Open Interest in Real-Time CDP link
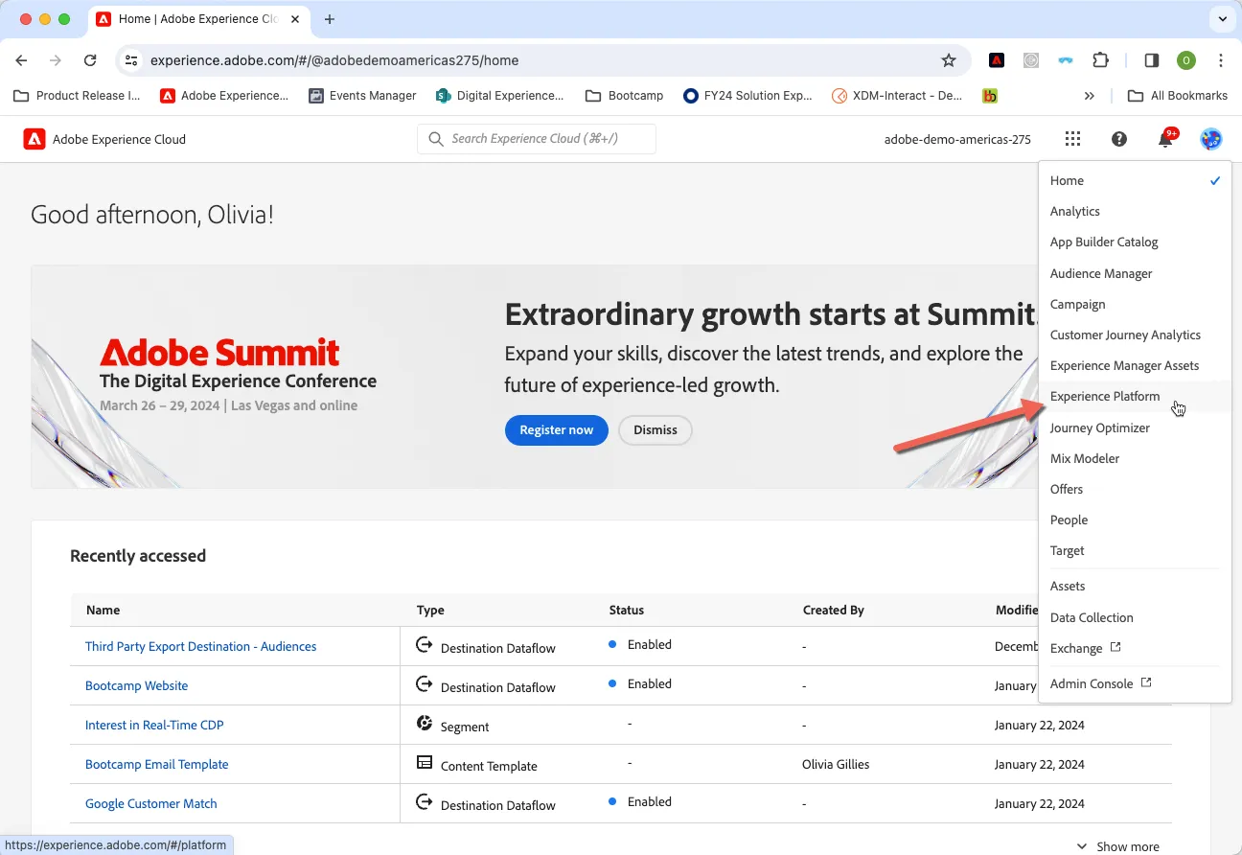The image size is (1242, 855). pos(154,726)
